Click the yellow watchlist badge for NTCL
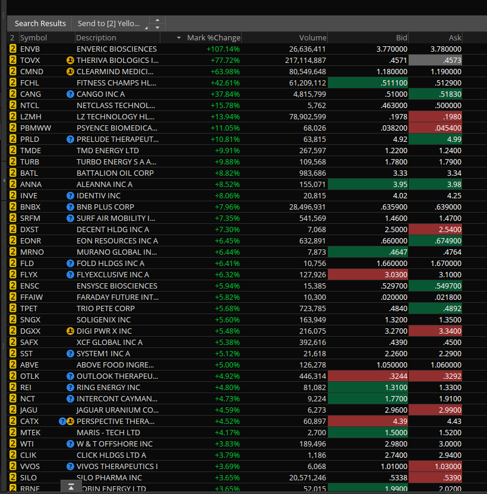487x494 pixels. (12, 105)
